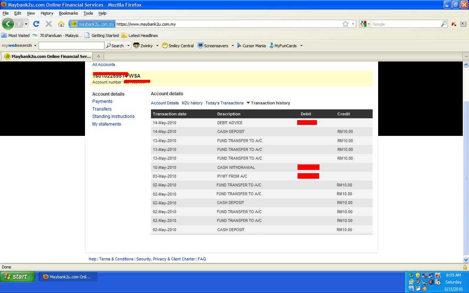Open Screensavers toolbar button

click(x=213, y=45)
